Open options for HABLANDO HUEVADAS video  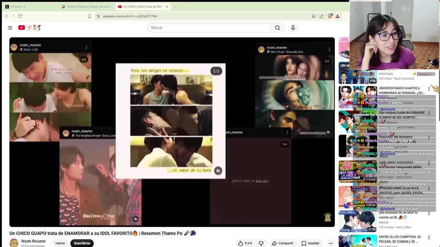(x=429, y=163)
